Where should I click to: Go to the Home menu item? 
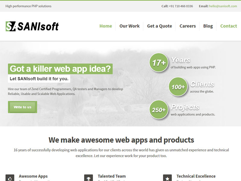tap(106, 26)
